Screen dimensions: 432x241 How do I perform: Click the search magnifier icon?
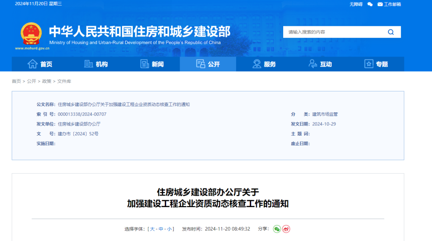tap(391, 32)
